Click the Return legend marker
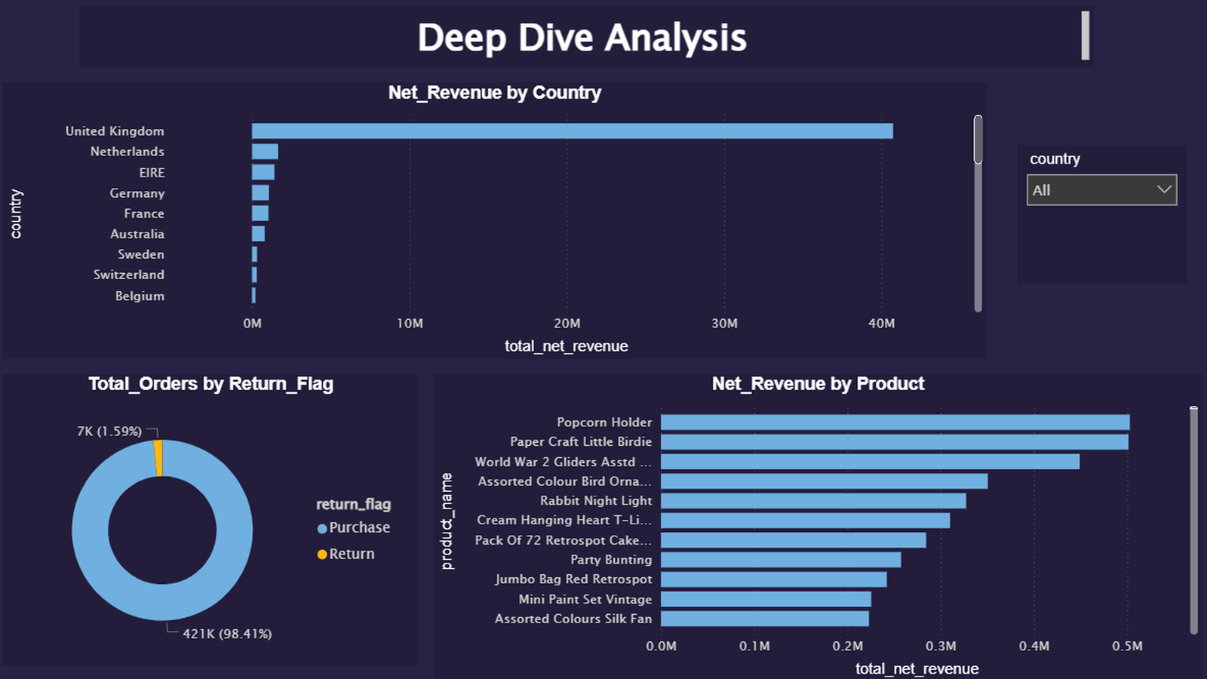Viewport: 1207px width, 679px height. click(x=322, y=555)
